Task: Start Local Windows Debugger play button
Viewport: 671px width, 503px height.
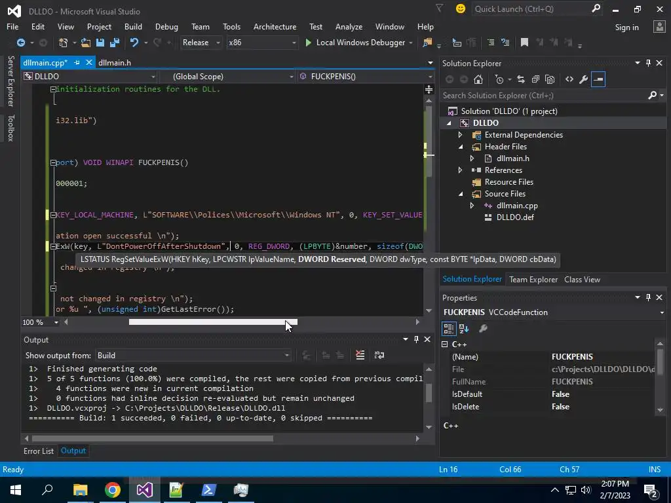Action: point(308,43)
